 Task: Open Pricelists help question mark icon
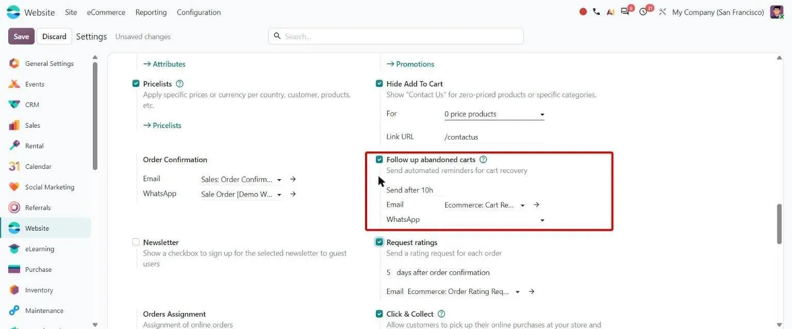179,83
